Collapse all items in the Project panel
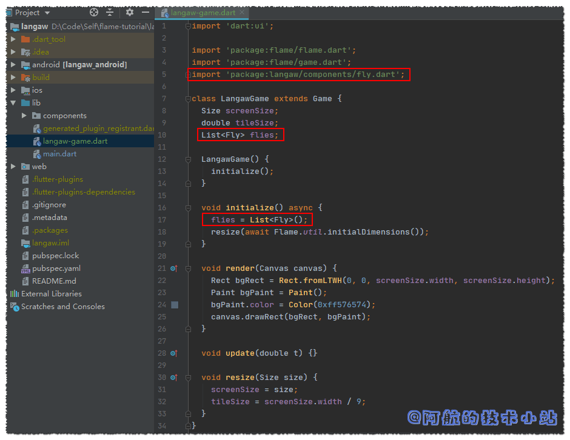570x440 pixels. [x=110, y=12]
